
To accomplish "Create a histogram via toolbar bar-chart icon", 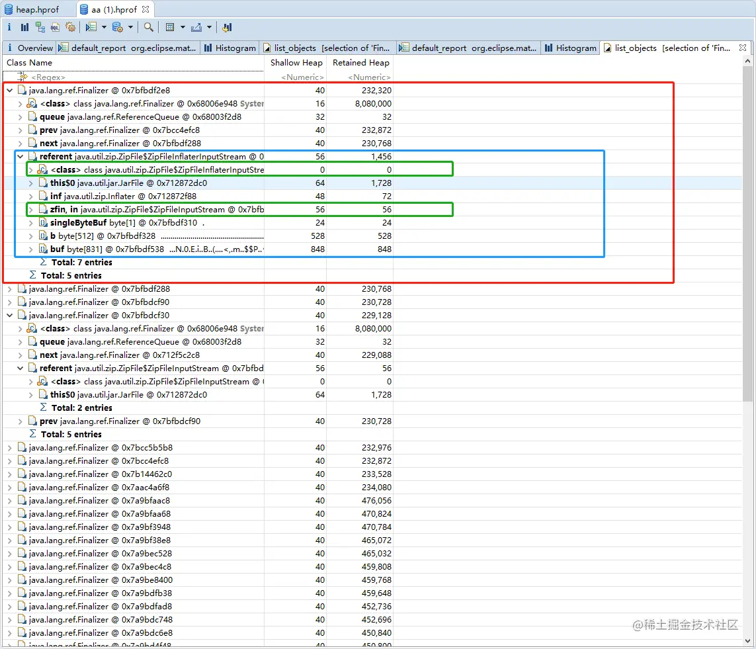I will pos(24,28).
